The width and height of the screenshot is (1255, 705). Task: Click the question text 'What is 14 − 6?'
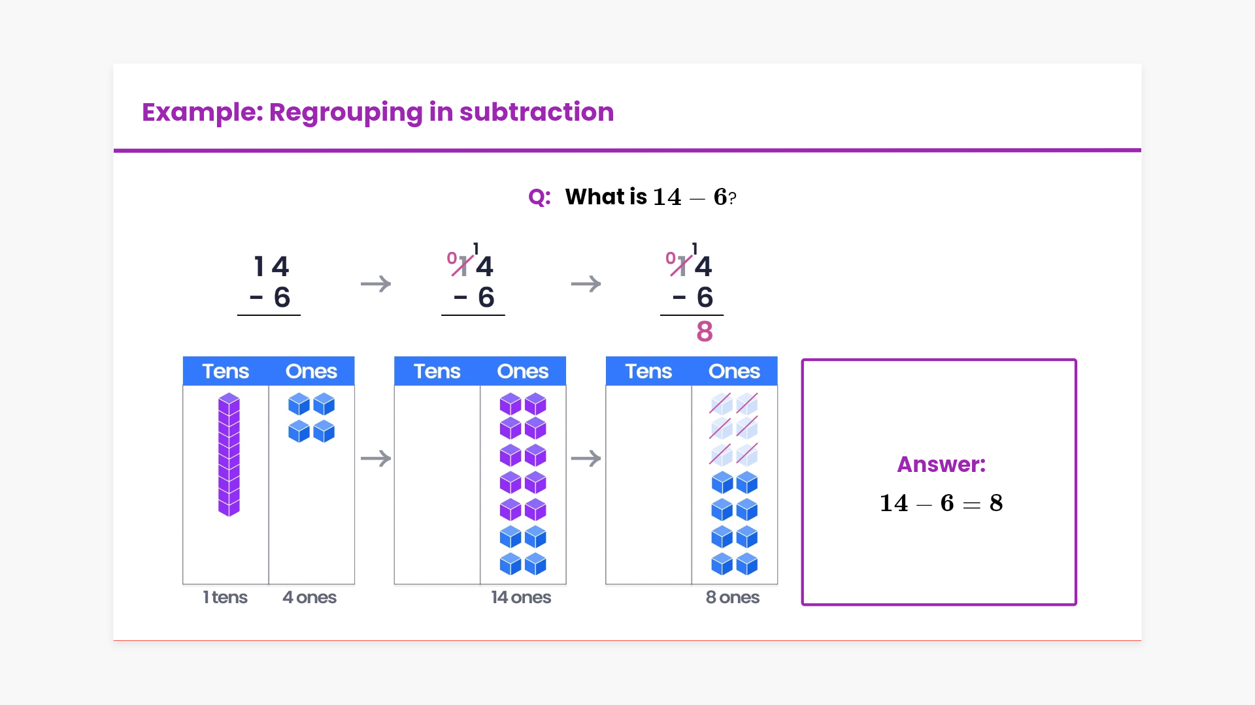point(650,197)
